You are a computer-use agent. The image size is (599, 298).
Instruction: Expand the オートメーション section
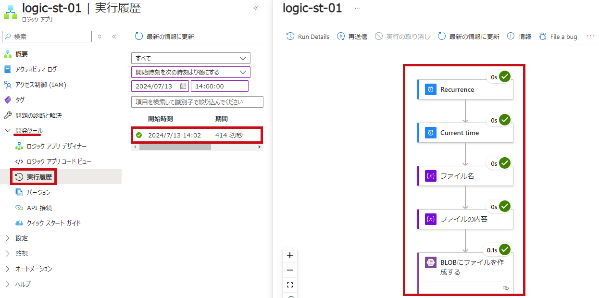click(x=7, y=269)
